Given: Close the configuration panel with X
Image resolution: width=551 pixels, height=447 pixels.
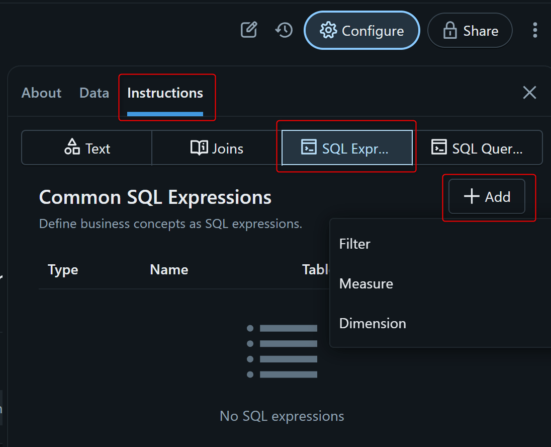Looking at the screenshot, I should (x=529, y=93).
